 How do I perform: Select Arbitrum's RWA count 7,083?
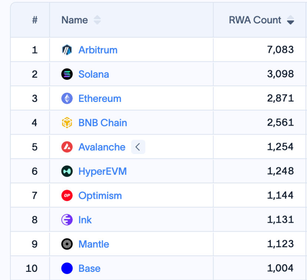click(280, 50)
